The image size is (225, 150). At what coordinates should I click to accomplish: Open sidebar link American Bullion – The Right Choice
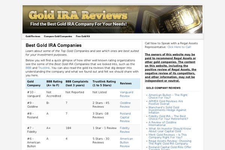[168, 96]
